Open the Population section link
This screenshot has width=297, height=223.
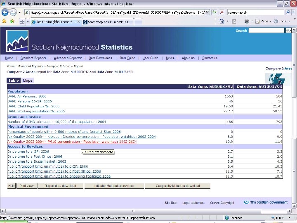point(17,91)
